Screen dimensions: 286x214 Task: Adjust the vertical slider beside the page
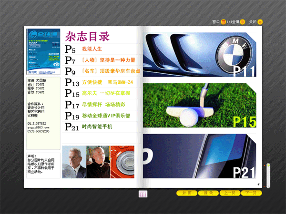click(x=268, y=175)
